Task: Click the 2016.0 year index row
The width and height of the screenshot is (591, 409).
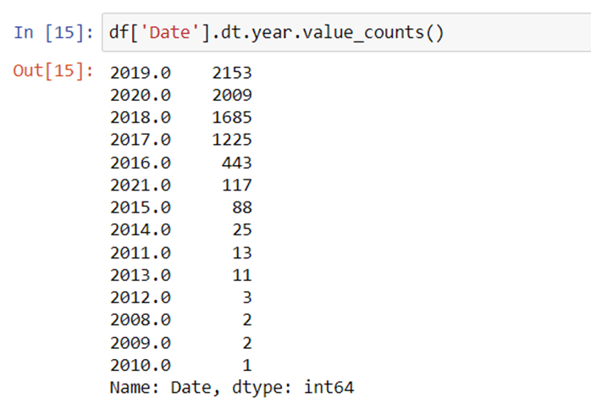Action: point(141,163)
